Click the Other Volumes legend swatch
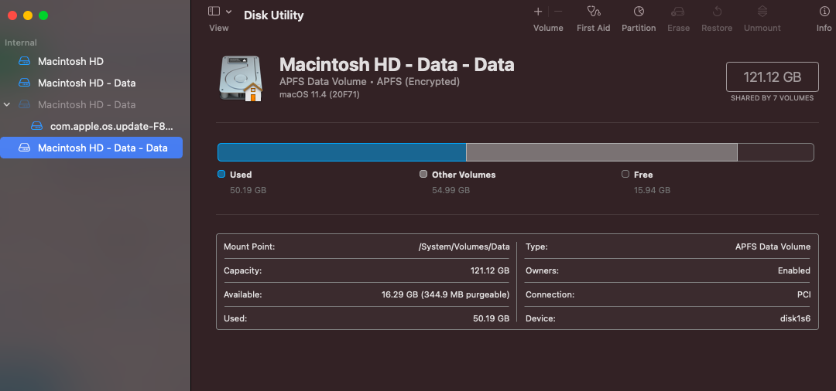The width and height of the screenshot is (836, 391). [x=423, y=174]
